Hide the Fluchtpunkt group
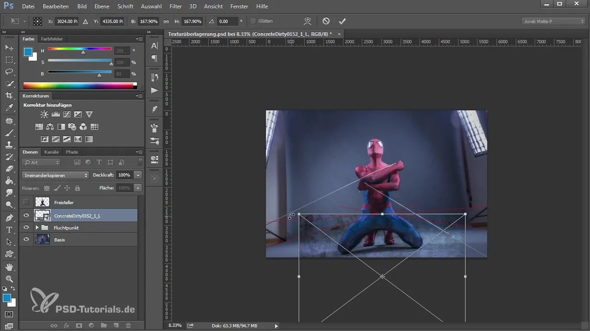 26,228
